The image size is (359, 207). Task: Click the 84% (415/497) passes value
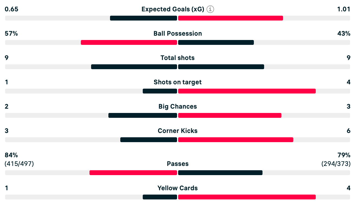[x=19, y=159]
